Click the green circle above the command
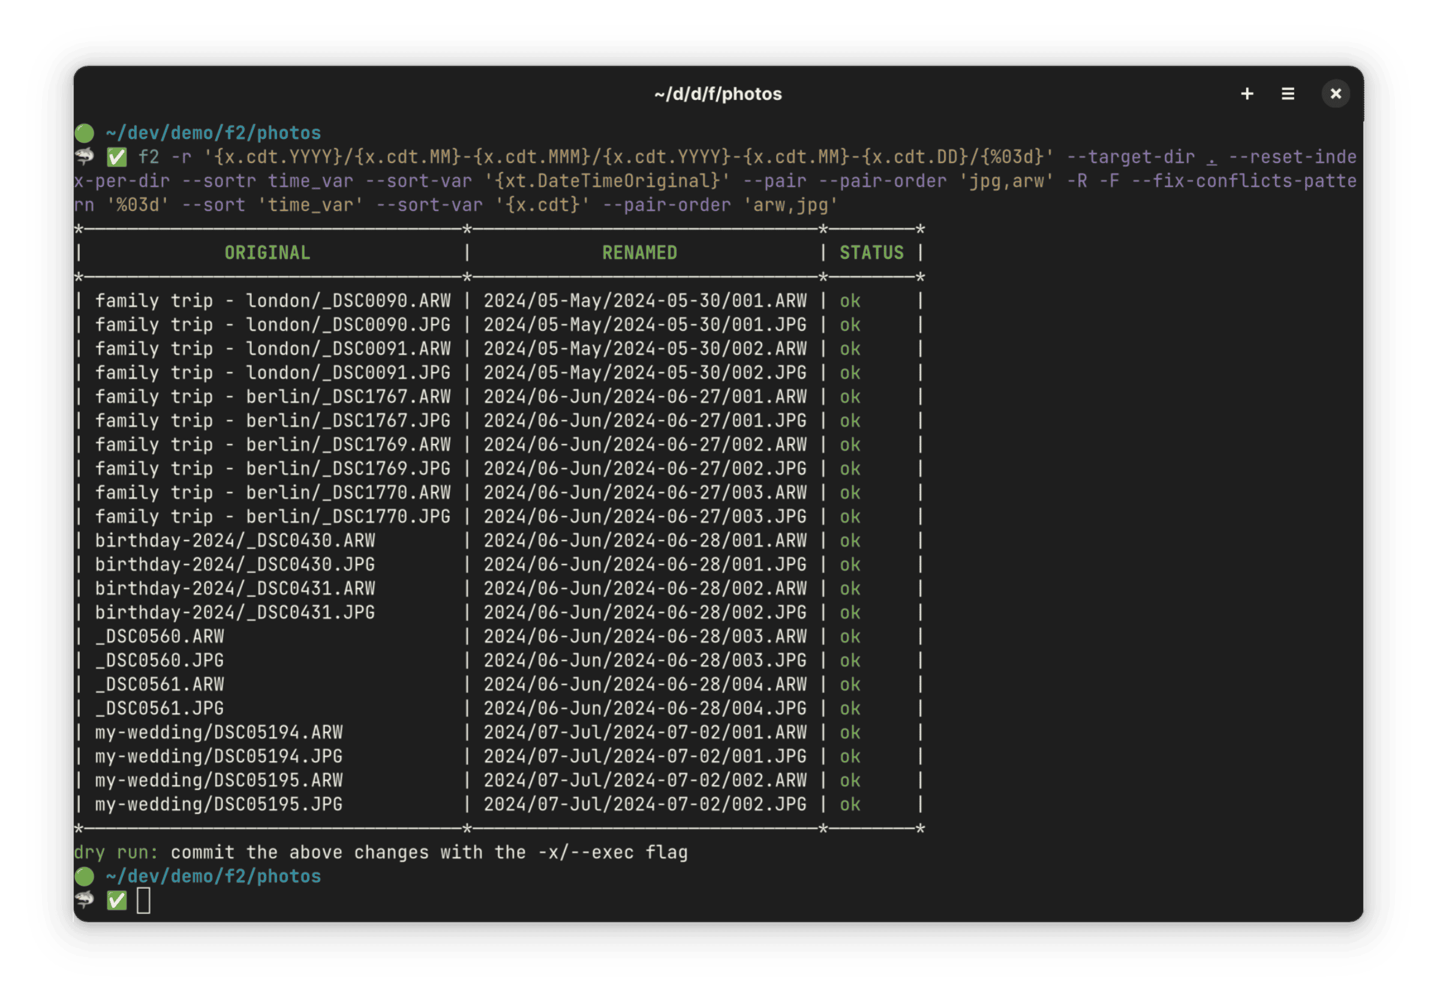Image resolution: width=1437 pixels, height=1002 pixels. 85,133
